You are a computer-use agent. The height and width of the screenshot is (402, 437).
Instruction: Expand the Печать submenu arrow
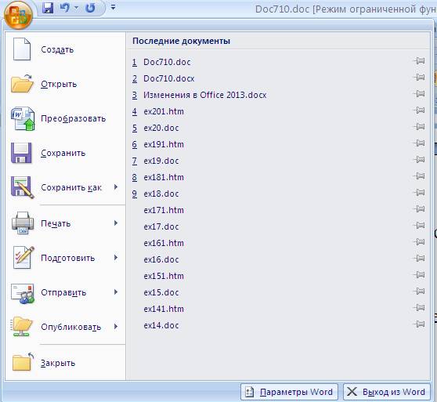(x=116, y=223)
